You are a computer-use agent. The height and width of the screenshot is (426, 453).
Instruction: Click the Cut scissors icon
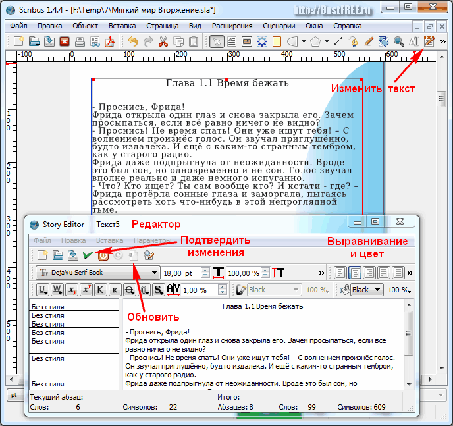pos(163,41)
